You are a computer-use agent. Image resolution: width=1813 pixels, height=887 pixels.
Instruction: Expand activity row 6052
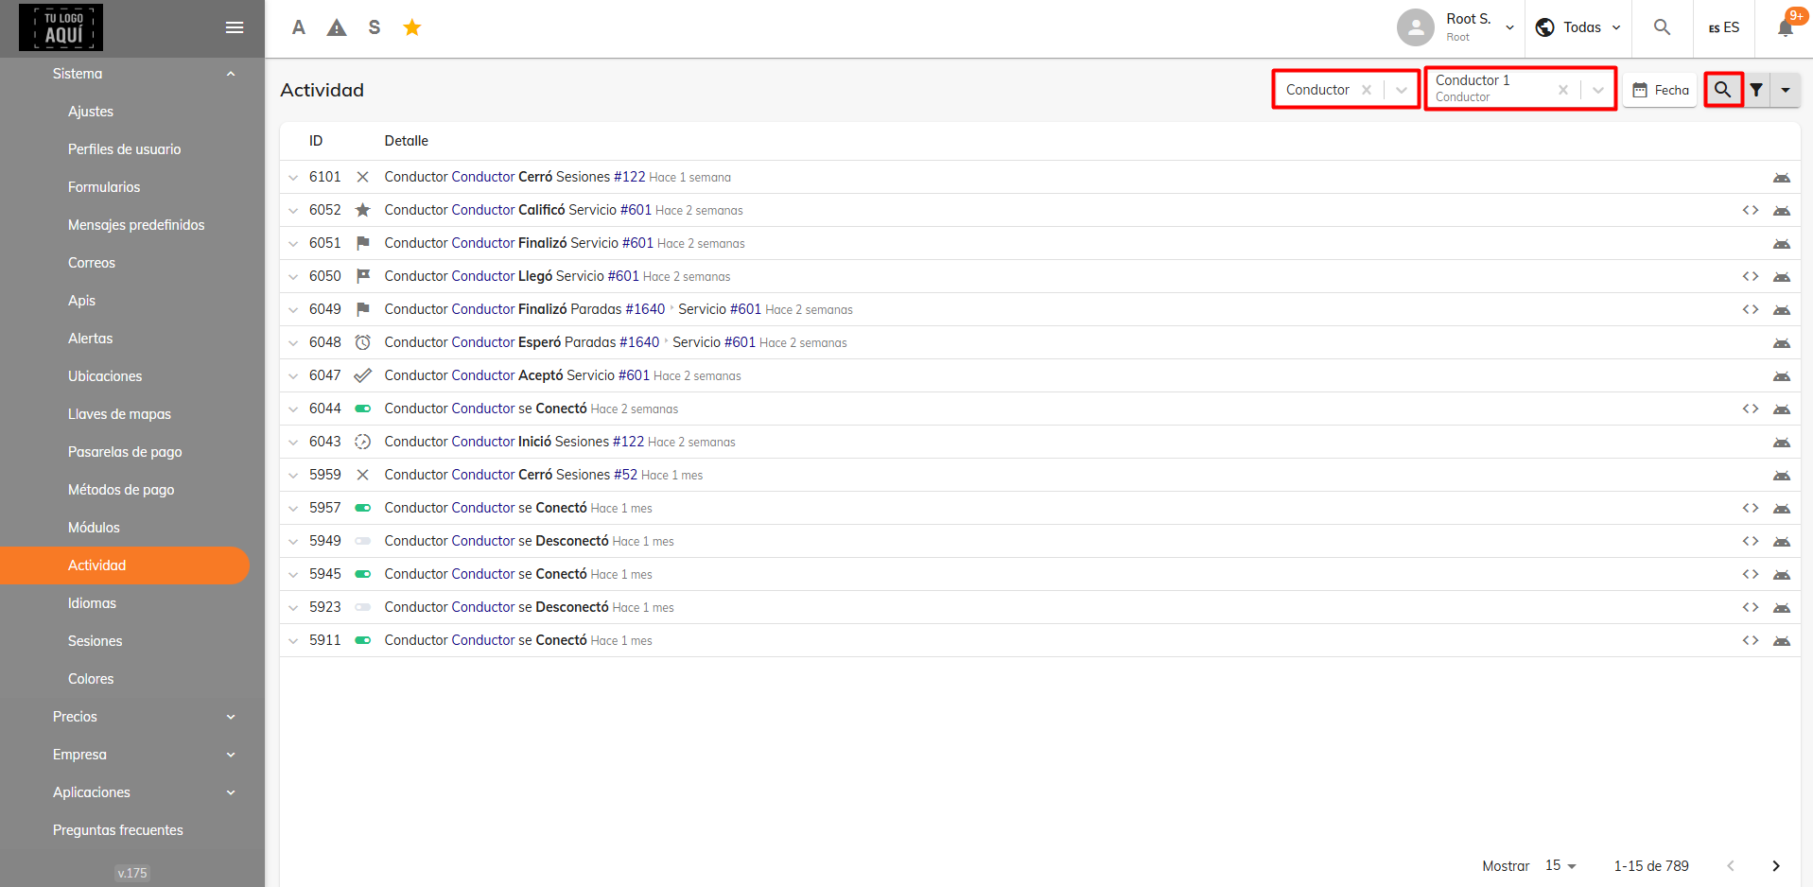293,210
